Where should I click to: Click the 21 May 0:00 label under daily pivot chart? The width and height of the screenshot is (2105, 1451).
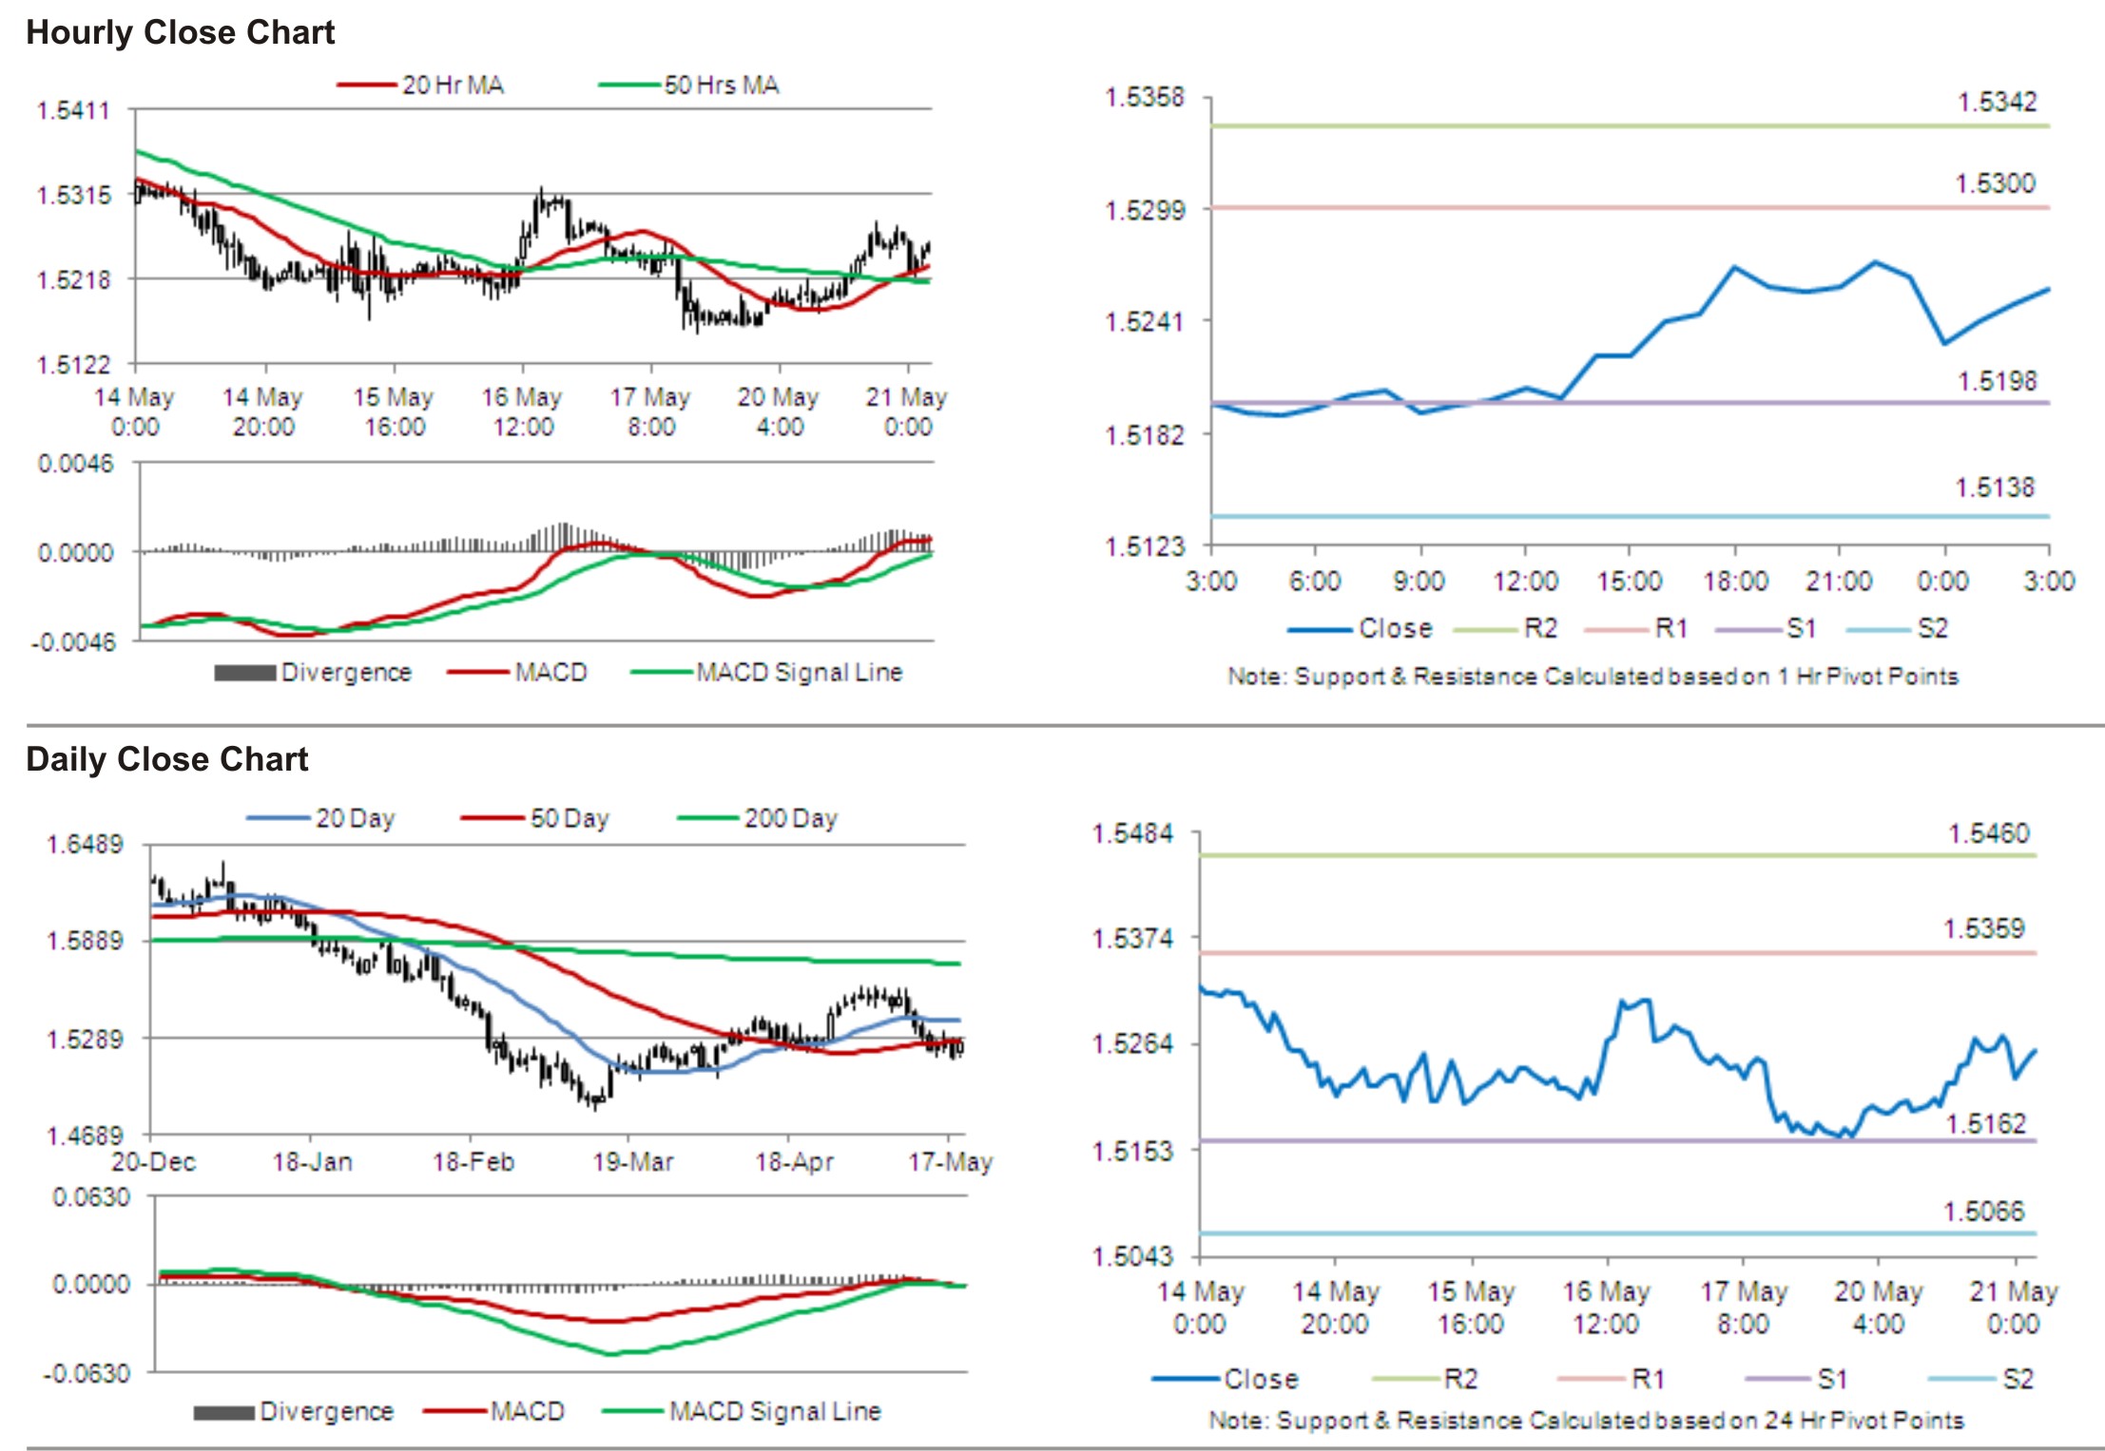(2014, 1308)
